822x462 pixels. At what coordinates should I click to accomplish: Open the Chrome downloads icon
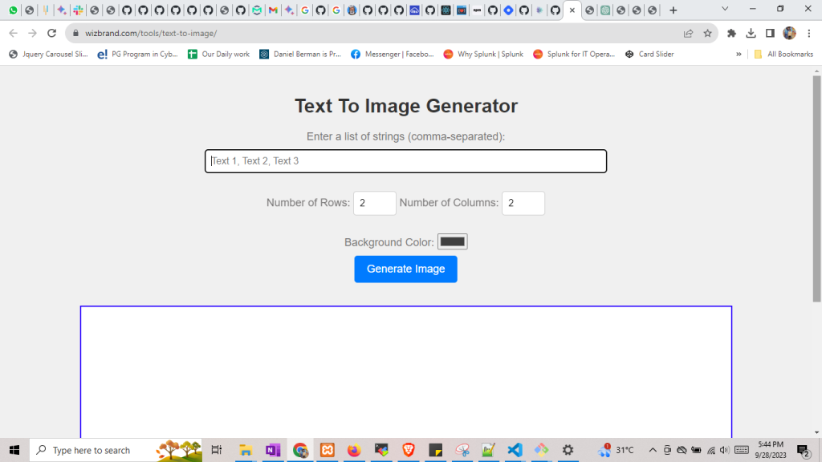(x=751, y=33)
